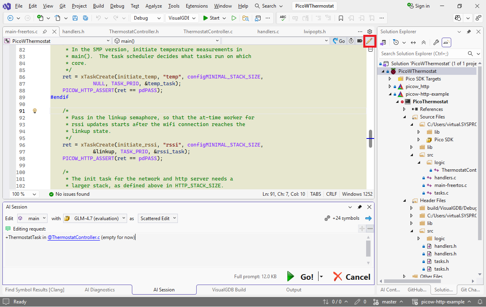Image resolution: width=486 pixels, height=307 pixels.
Task: Open the Scattered Edit mode dropdown
Action: [158, 219]
